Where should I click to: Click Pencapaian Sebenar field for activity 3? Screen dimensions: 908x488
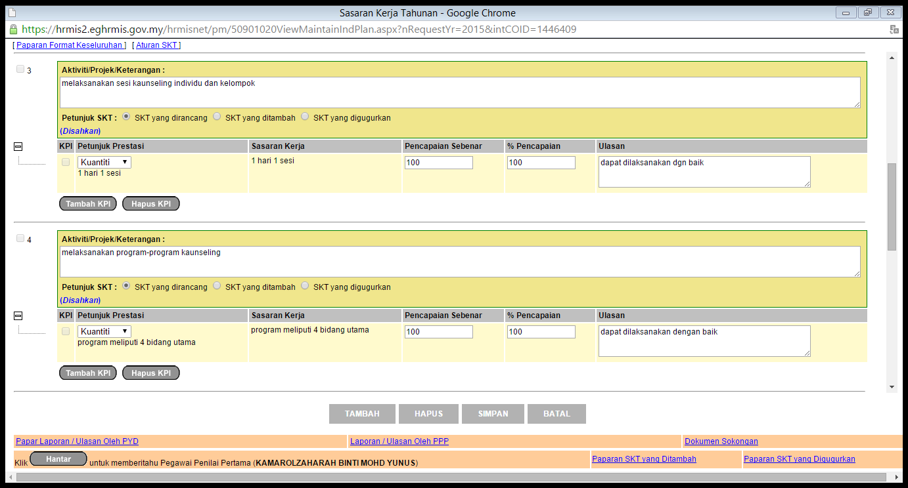(x=439, y=163)
